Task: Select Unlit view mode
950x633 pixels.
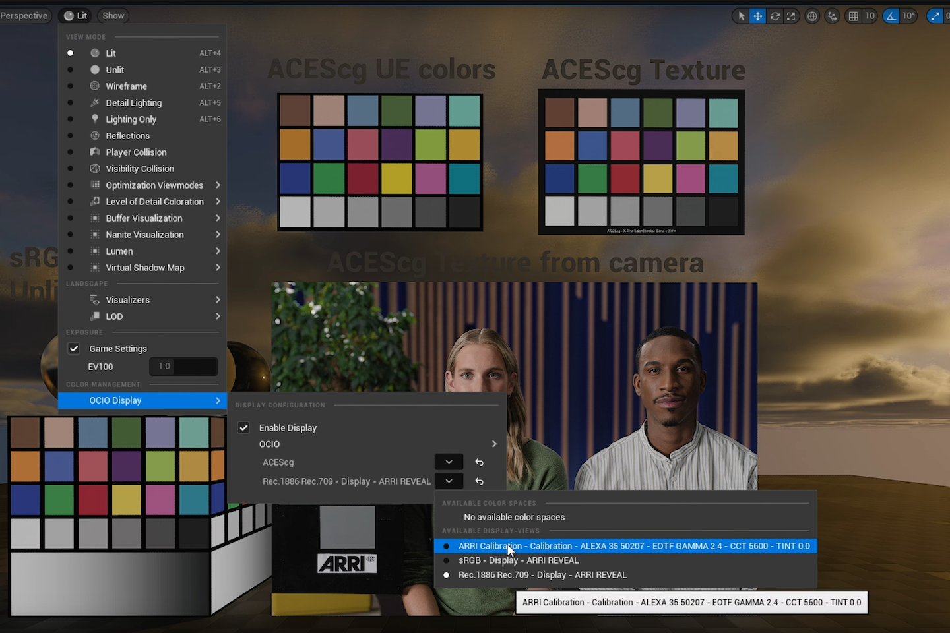Action: tap(142, 70)
